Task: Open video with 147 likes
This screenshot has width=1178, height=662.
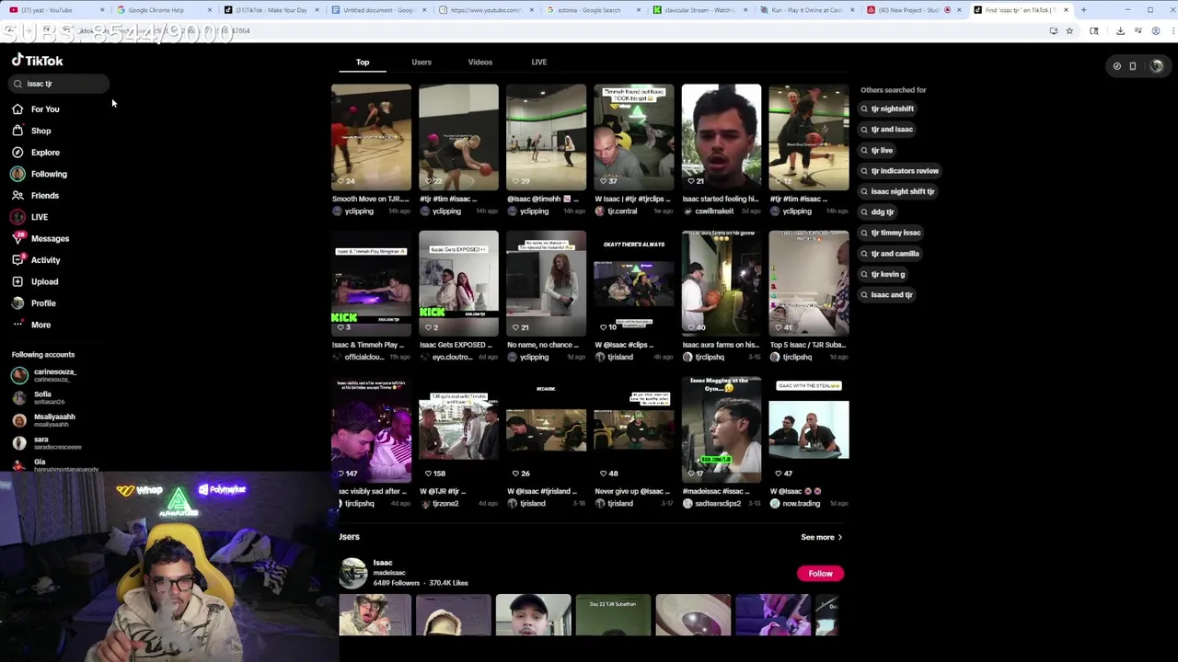Action: [x=371, y=429]
